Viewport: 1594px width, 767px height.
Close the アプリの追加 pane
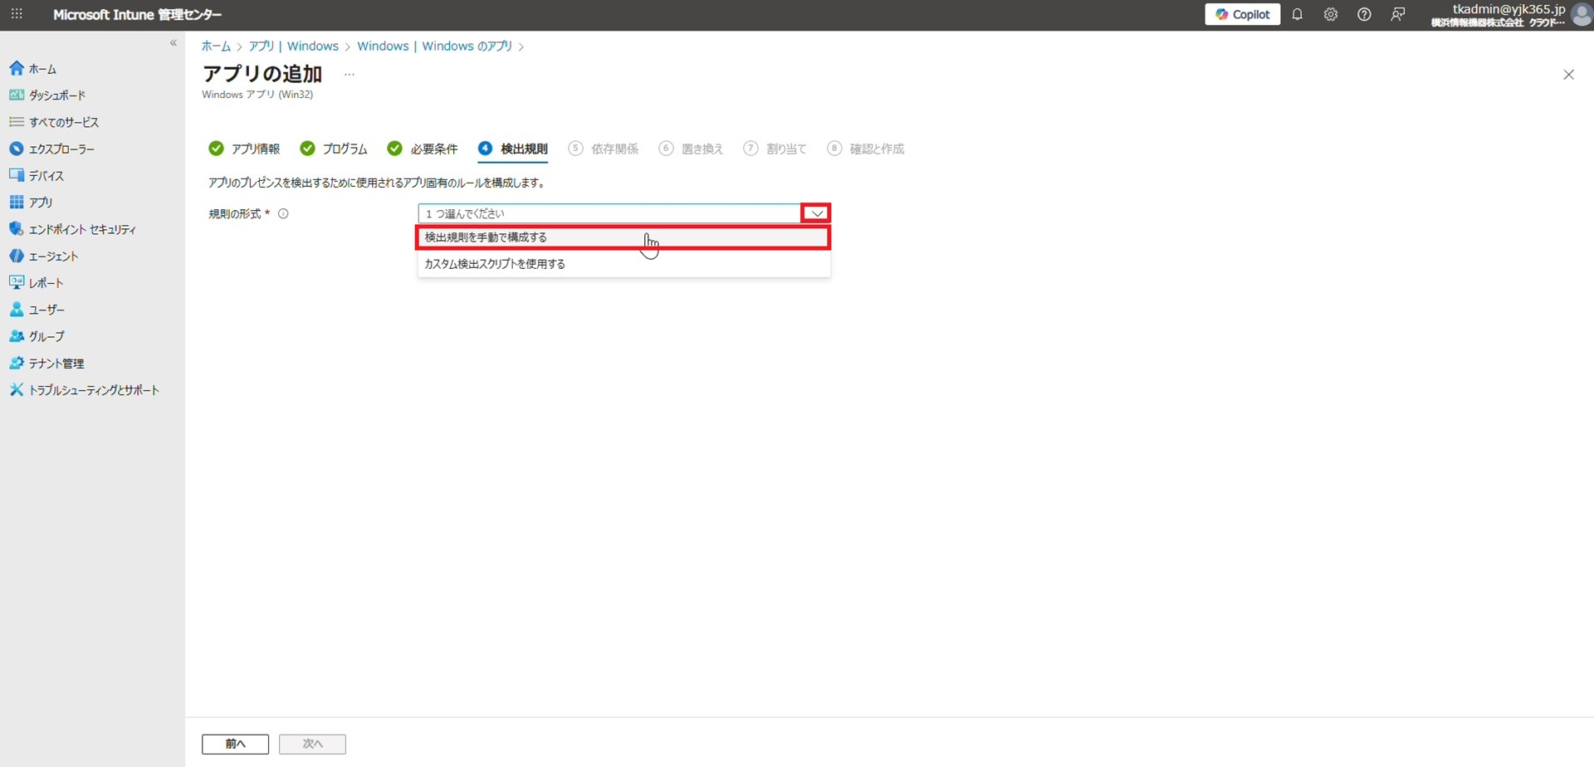click(x=1568, y=75)
